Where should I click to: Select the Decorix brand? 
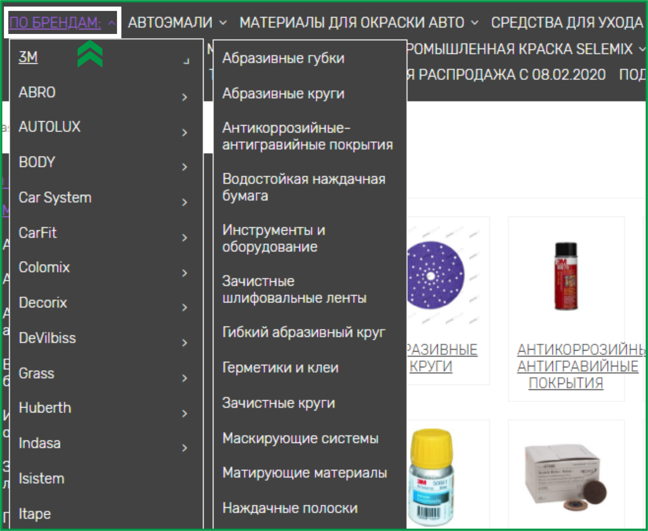click(x=43, y=303)
